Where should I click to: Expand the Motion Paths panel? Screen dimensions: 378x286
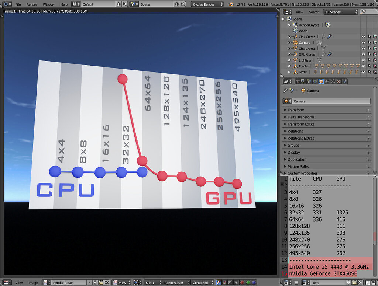(x=327, y=167)
